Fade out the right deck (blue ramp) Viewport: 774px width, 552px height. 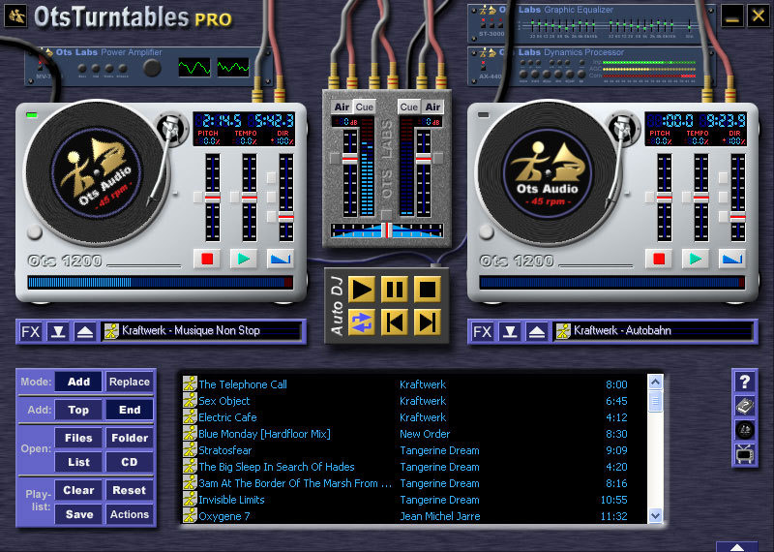(731, 259)
